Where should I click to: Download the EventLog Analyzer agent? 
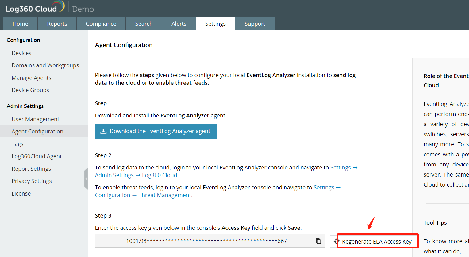(156, 131)
